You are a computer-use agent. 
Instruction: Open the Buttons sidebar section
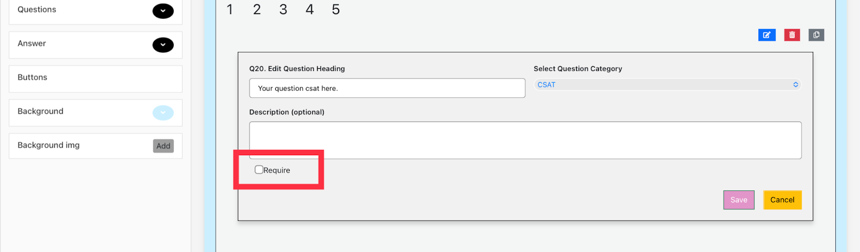[96, 78]
